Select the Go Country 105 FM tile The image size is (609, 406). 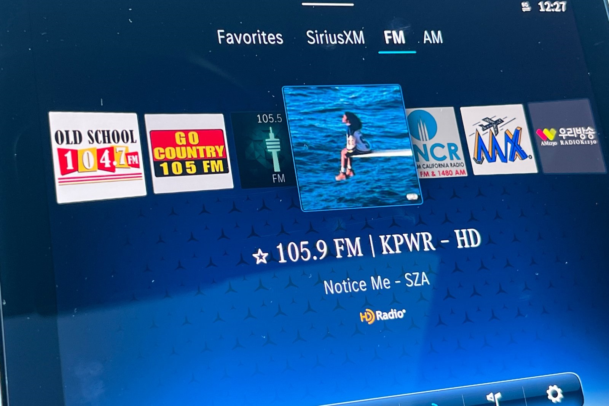point(189,153)
